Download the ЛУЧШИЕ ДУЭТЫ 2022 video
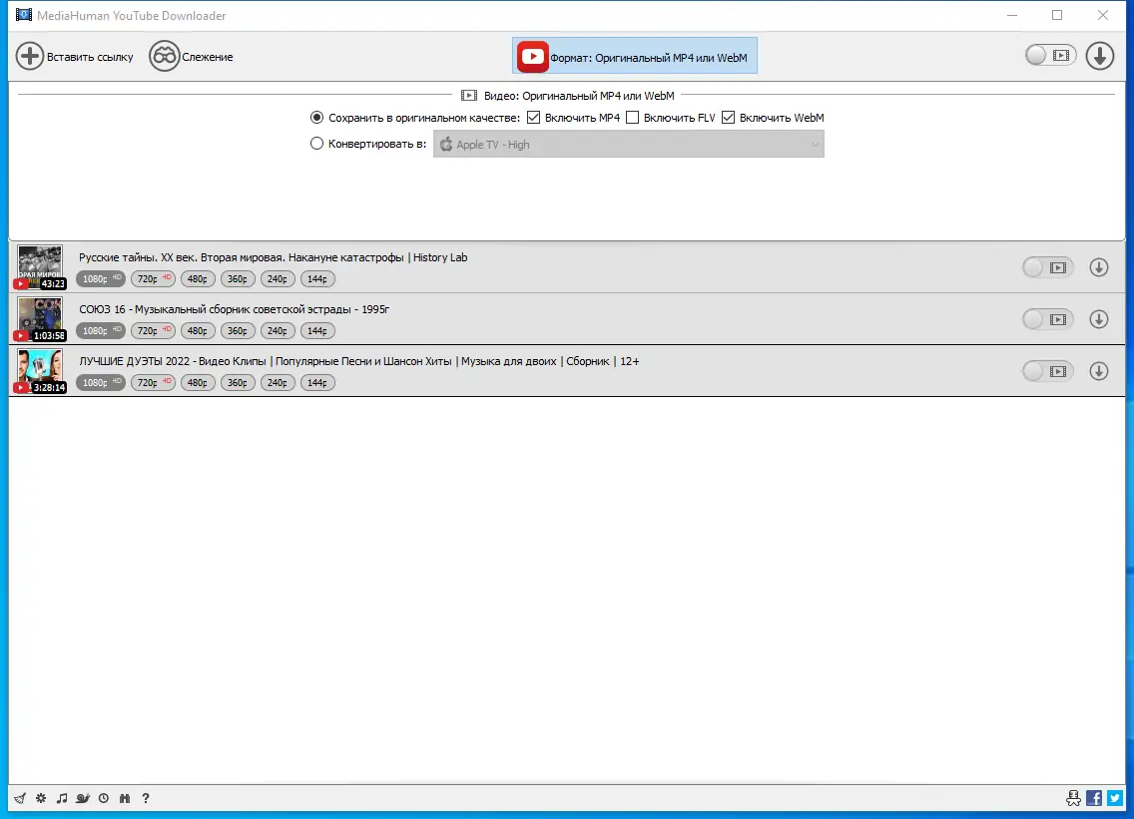Screen dimensions: 1134x819 [1098, 371]
